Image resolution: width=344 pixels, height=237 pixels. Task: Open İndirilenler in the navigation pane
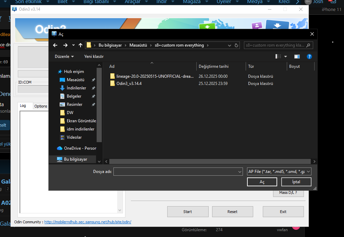[x=76, y=88]
